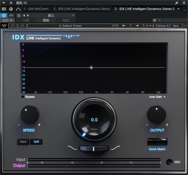
Task: Click the frequency target point on graph
Action: (91, 68)
